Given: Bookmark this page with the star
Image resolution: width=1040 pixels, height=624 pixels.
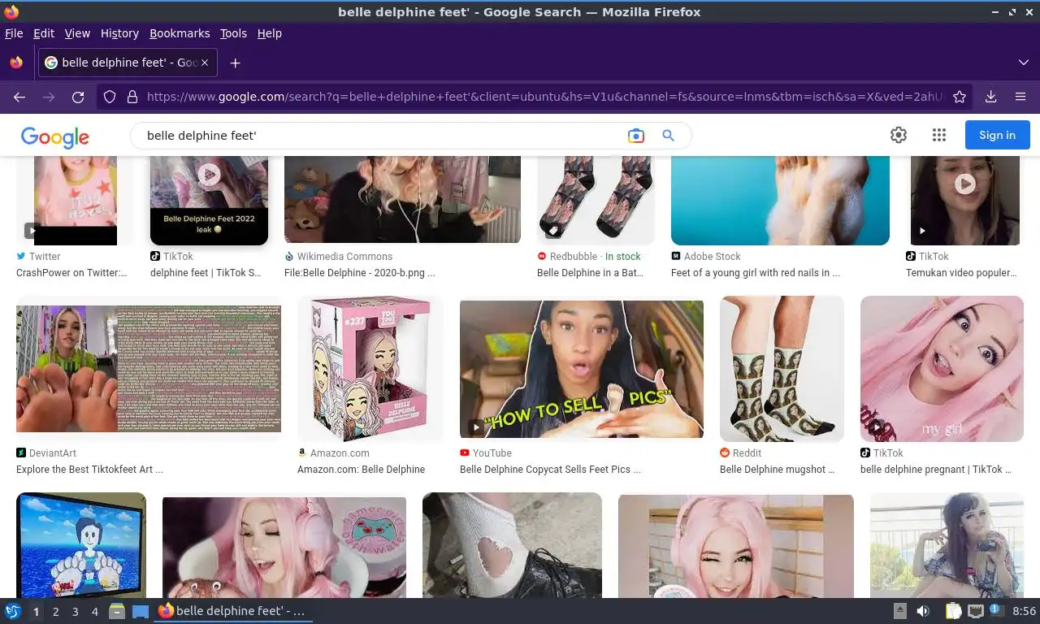Looking at the screenshot, I should [960, 97].
